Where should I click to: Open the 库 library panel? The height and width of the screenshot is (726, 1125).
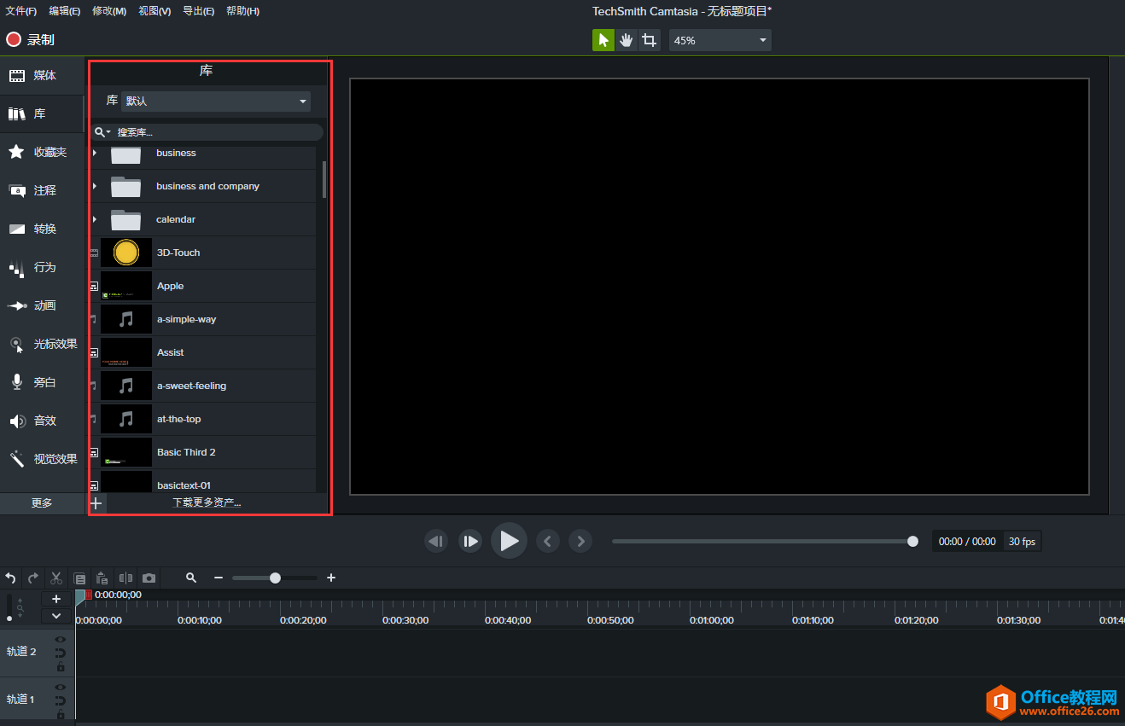(x=41, y=114)
